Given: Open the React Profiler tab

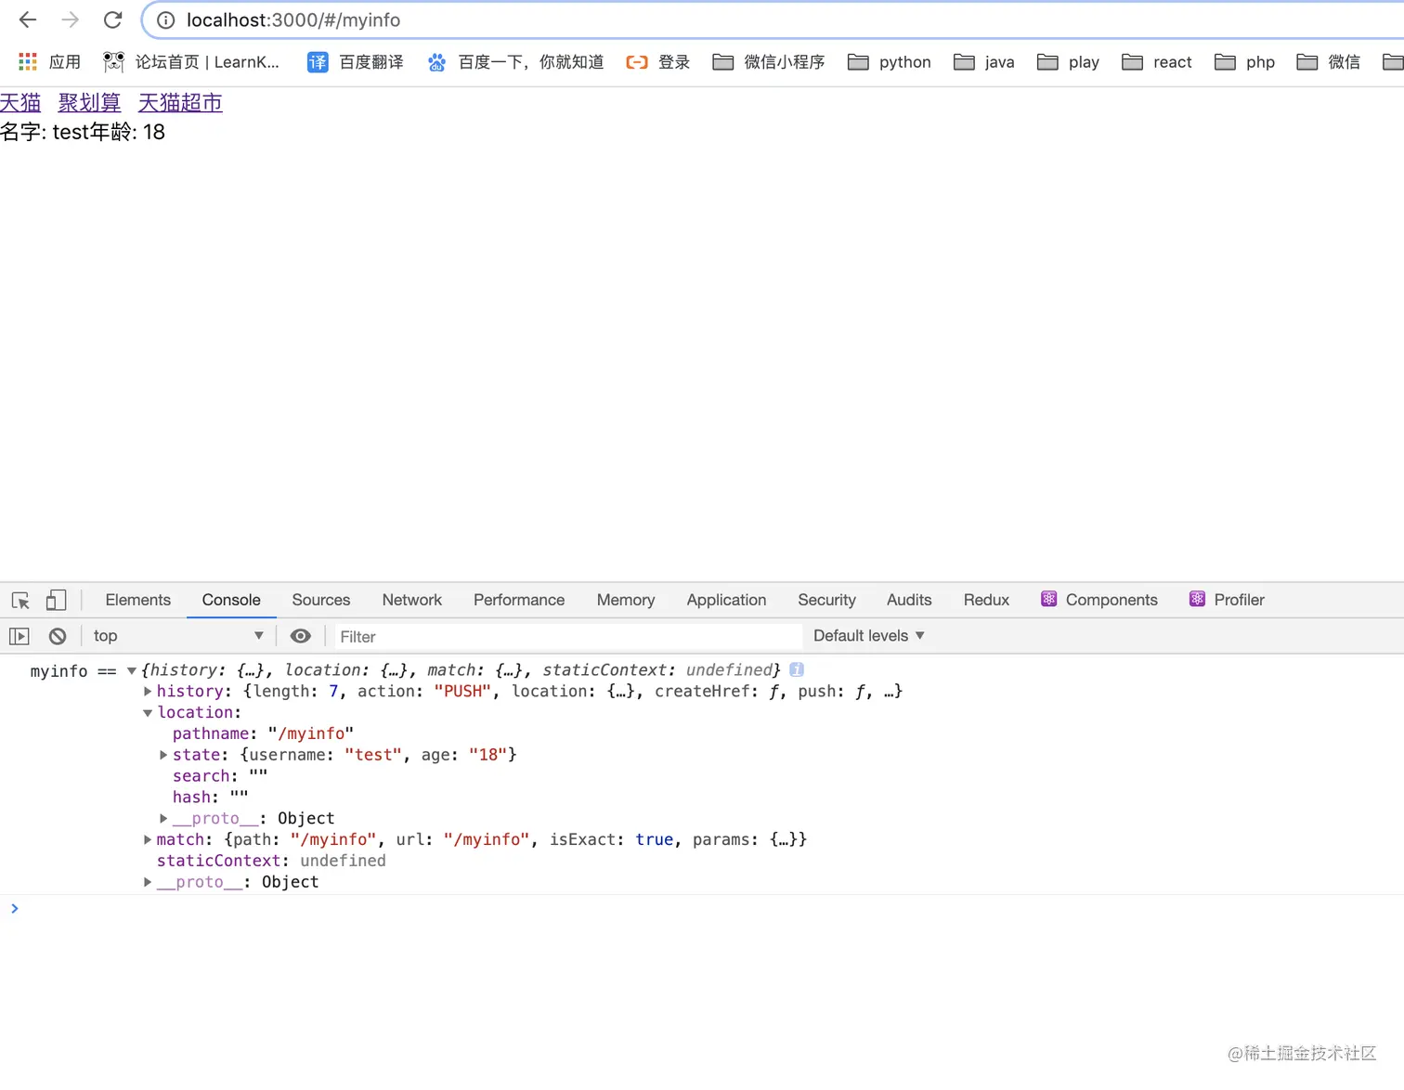Looking at the screenshot, I should coord(1227,601).
